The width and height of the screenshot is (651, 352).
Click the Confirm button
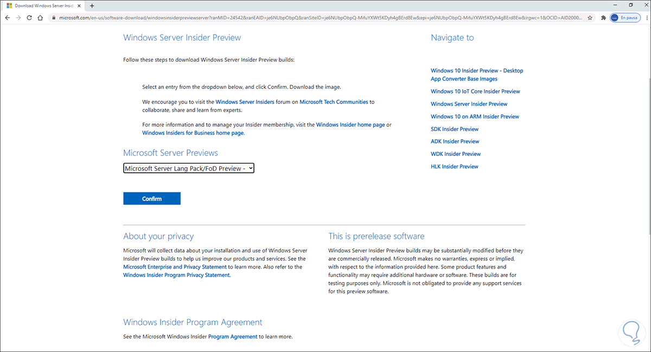click(152, 198)
